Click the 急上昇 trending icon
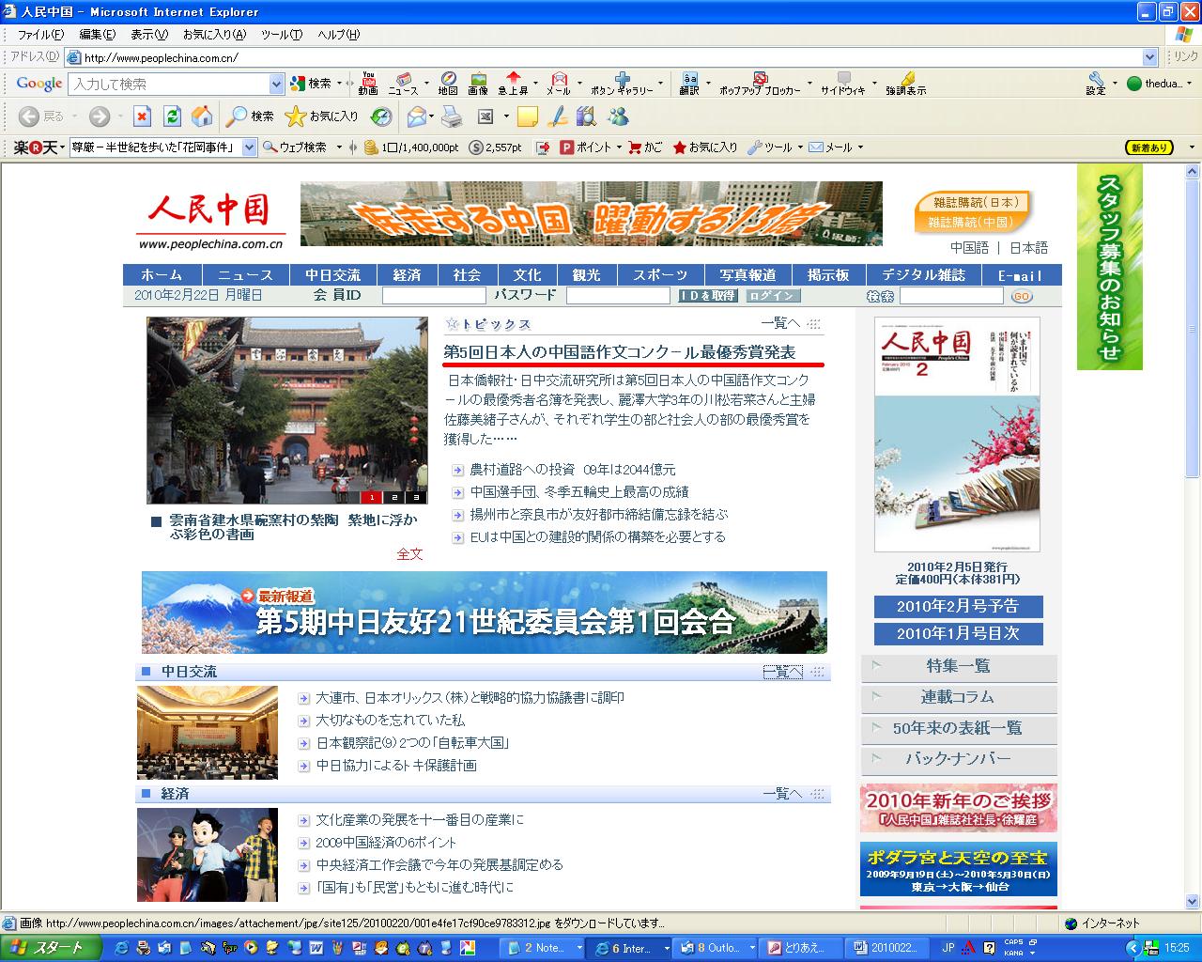 click(513, 84)
